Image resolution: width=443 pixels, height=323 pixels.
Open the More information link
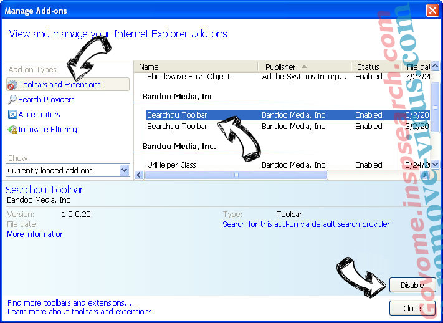tap(36, 234)
